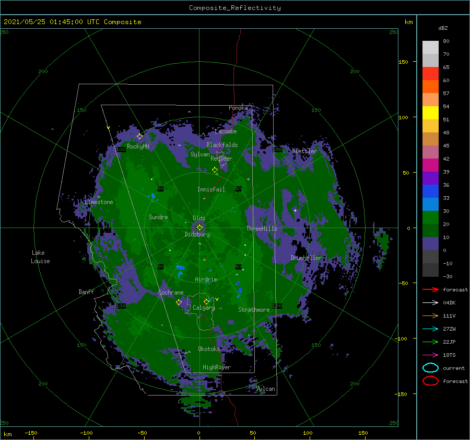Screen dimensions: 470x440
Task: Click the blue storm cell northwest of Airdrie
Action: [180, 267]
